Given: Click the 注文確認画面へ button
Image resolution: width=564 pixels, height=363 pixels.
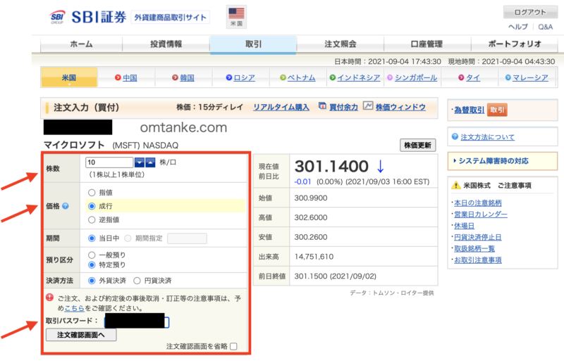Looking at the screenshot, I should (81, 335).
